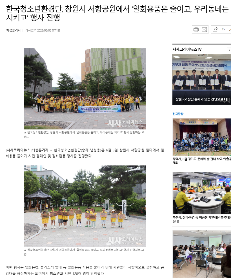Viewport: 231px width, 280px height.
Task: Open the group photo with blue banner
Action: 85,89
